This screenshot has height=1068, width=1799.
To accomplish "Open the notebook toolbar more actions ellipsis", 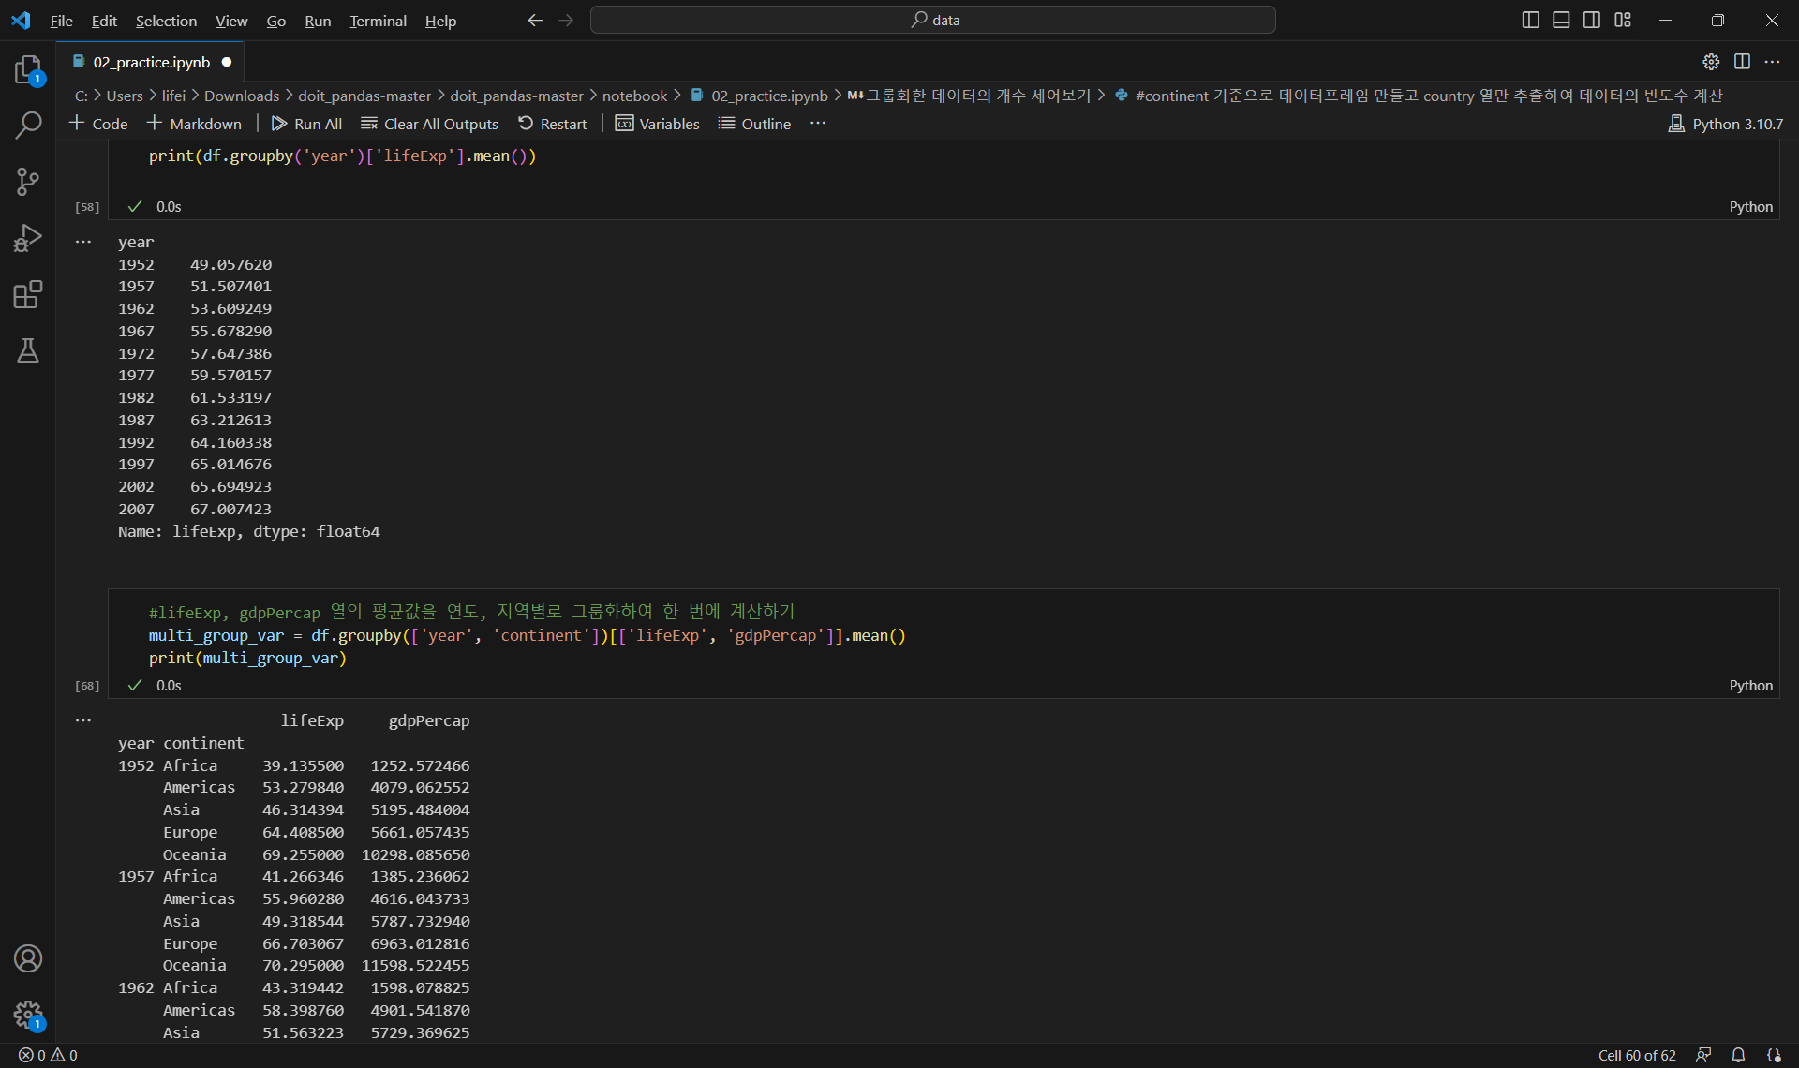I will tap(818, 124).
